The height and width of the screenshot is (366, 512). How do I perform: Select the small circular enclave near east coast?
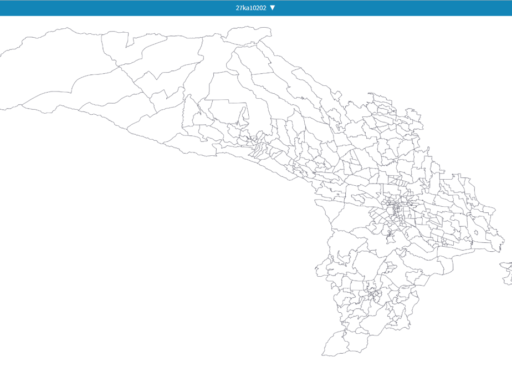[476, 233]
